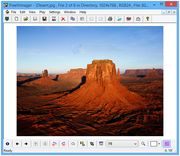Click the Ready status bar text
Image resolution: width=180 pixels, height=156 pixels.
8,150
